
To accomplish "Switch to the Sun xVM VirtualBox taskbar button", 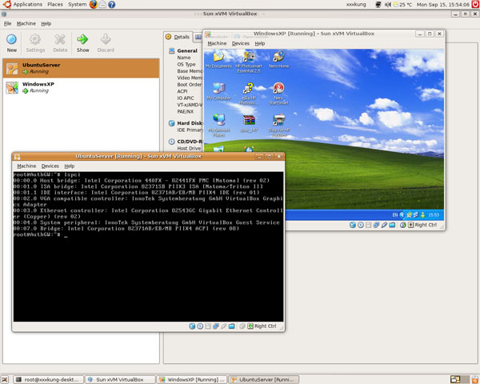I will click(x=120, y=380).
